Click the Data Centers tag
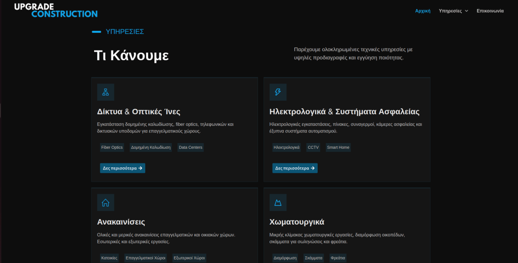Image resolution: width=518 pixels, height=263 pixels. 190,148
